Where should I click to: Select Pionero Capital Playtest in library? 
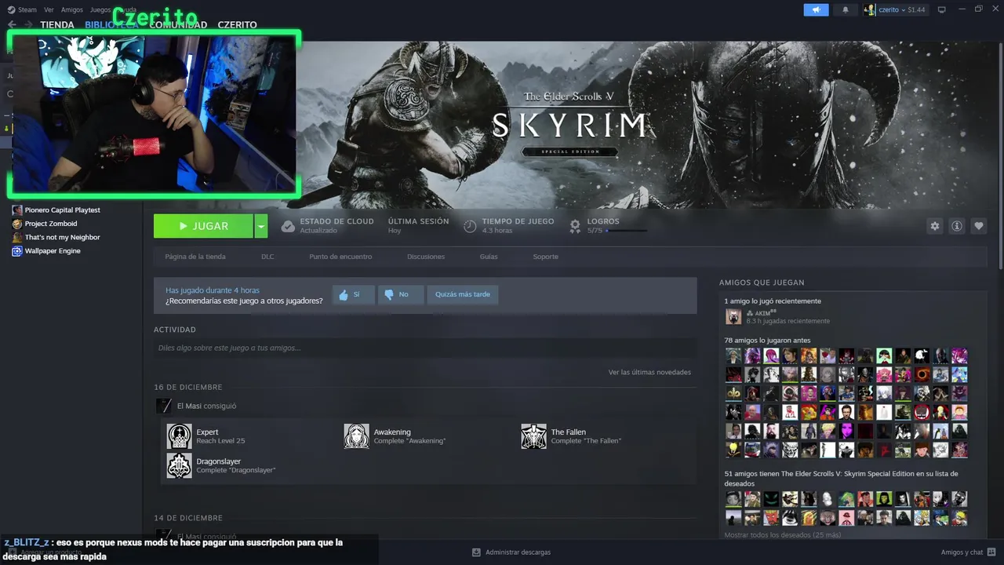point(63,210)
